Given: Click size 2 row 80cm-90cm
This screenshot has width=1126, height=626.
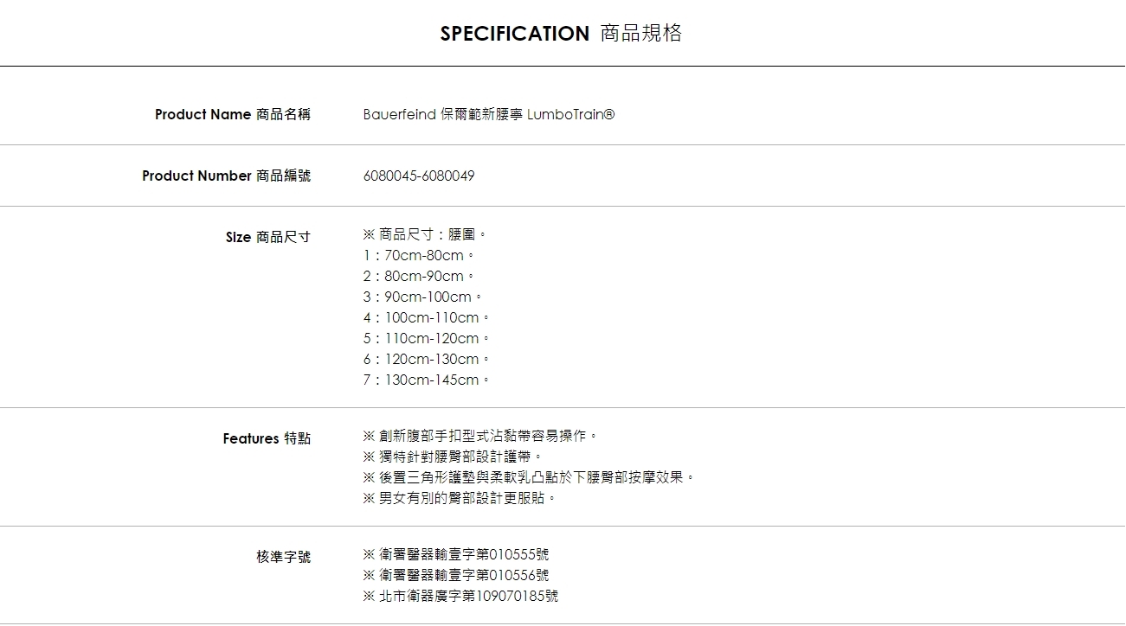Looking at the screenshot, I should point(419,276).
